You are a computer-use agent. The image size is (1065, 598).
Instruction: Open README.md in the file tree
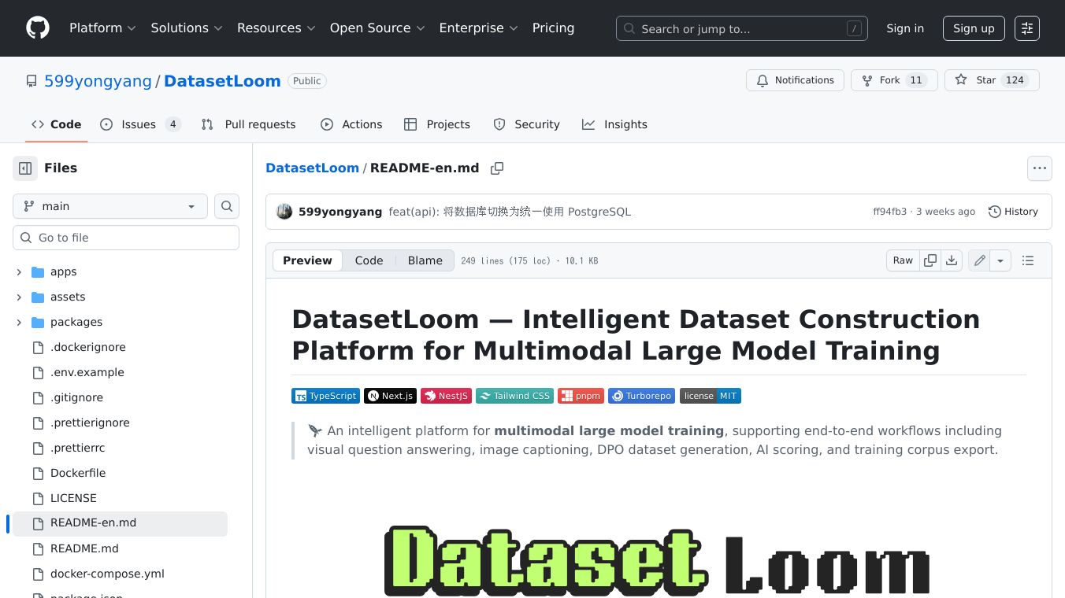click(84, 548)
